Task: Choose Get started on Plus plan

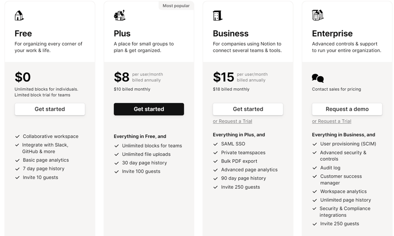Action: point(149,109)
